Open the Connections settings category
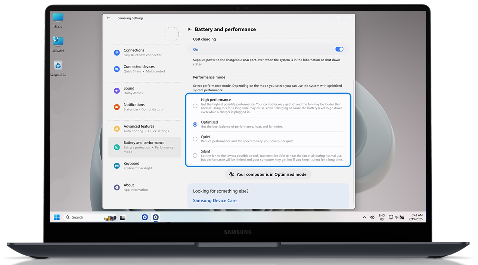Image resolution: width=478 pixels, height=265 pixels. click(x=145, y=53)
